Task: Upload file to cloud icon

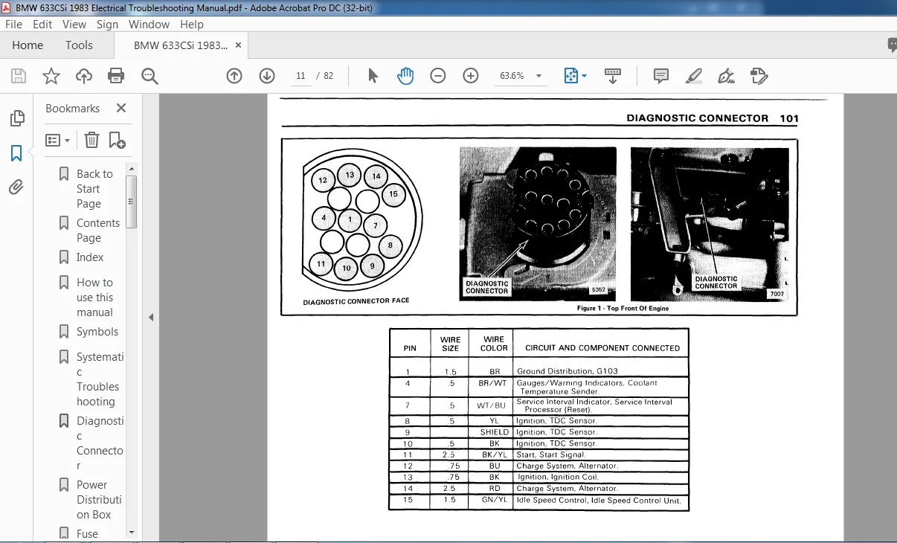Action: pos(84,76)
